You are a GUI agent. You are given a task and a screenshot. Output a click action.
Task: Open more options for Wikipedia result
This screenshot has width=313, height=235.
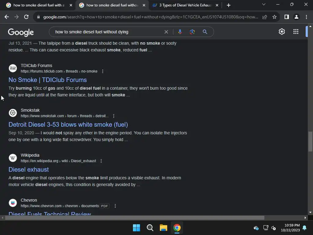click(101, 161)
